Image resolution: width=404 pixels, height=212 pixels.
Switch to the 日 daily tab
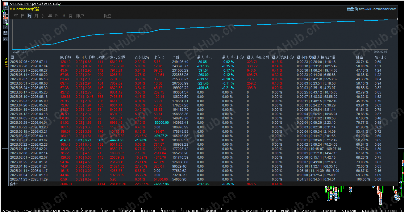(x=23, y=16)
